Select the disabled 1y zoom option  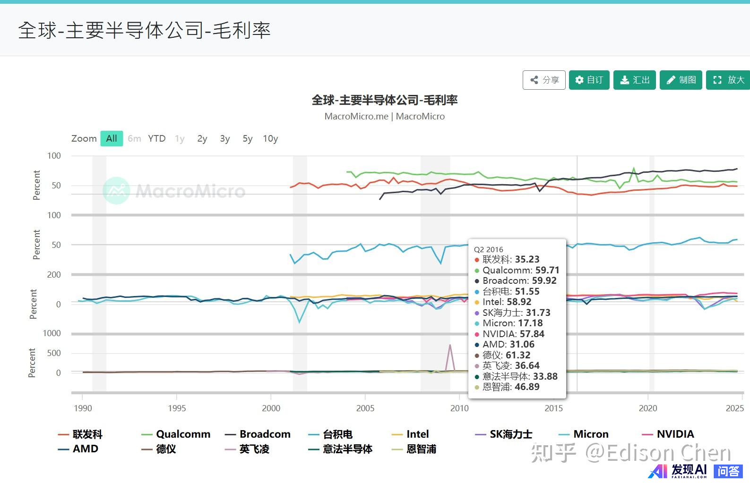click(180, 138)
